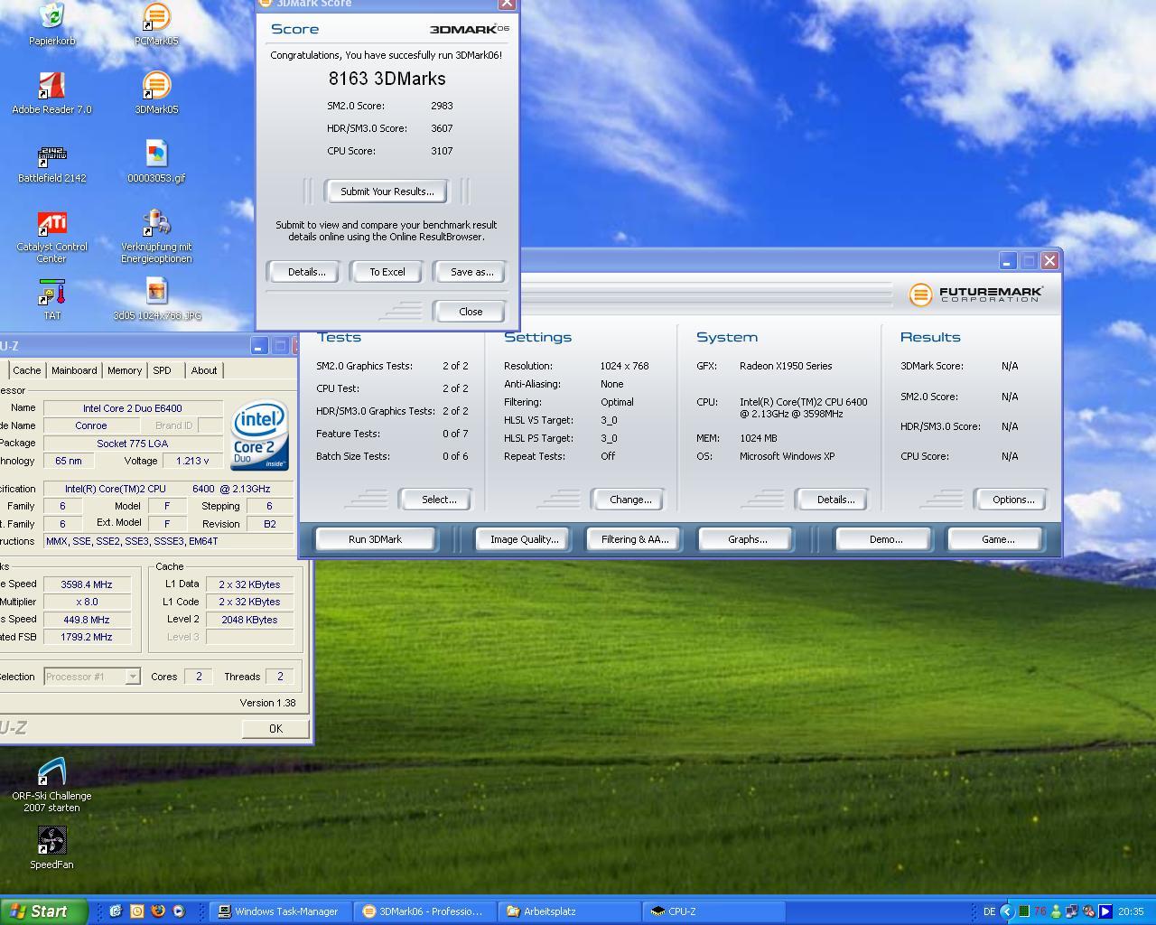Open the Game button in 3DMark06

coord(997,539)
